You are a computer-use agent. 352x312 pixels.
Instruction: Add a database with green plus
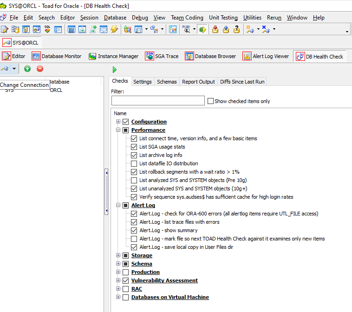coord(27,69)
